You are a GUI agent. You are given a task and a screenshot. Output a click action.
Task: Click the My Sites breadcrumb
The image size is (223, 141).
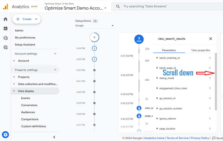pyautogui.click(x=69, y=4)
